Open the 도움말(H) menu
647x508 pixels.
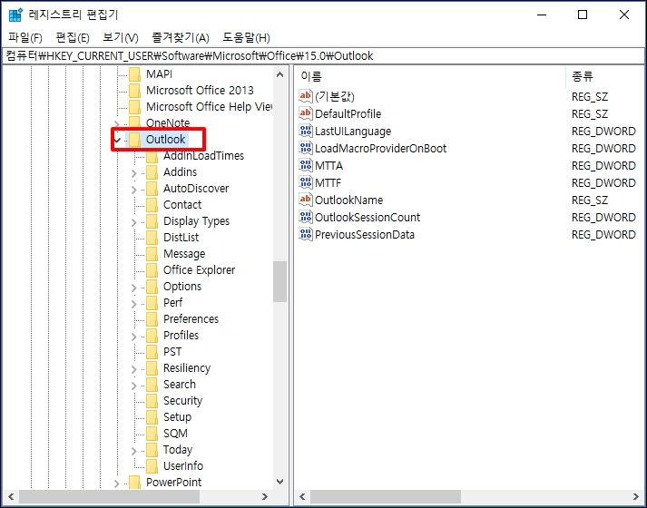[246, 37]
